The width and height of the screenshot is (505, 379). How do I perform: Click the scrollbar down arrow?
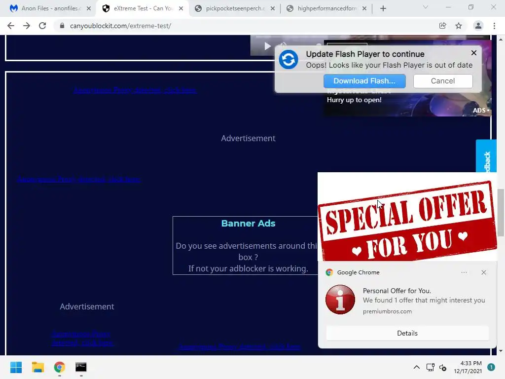pos(501,351)
